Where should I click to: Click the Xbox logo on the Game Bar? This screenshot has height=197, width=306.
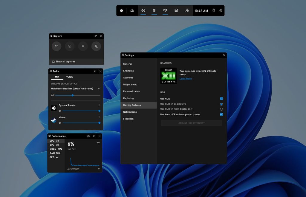click(x=121, y=10)
